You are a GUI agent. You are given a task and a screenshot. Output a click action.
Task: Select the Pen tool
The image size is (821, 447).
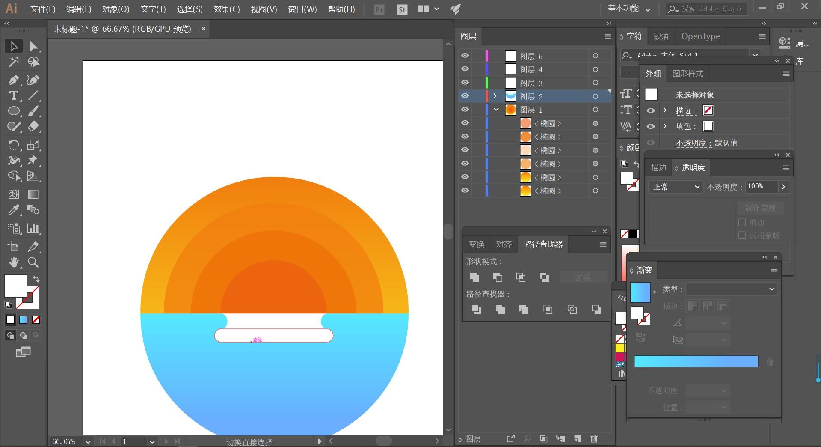(x=13, y=80)
